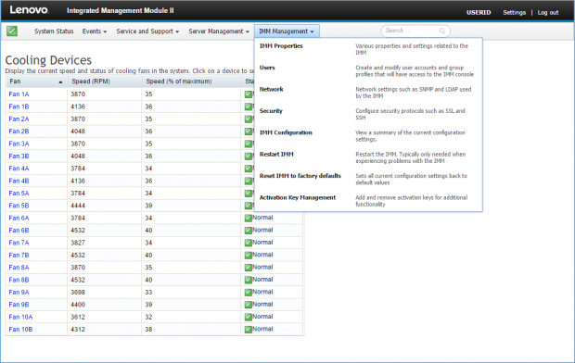The height and width of the screenshot is (363, 575).
Task: Click the green system health checkmark icon
Action: click(x=12, y=31)
